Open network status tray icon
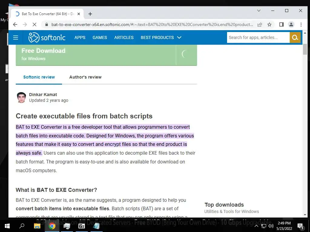 (x=264, y=226)
